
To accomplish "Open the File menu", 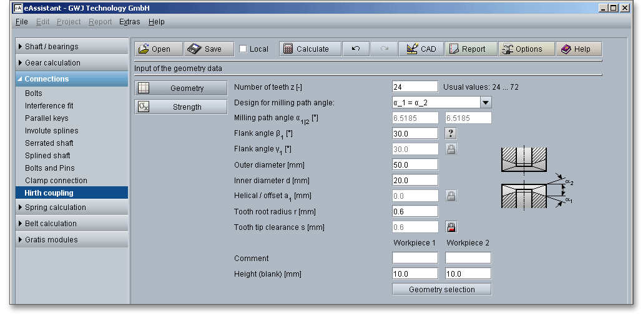I will pos(21,22).
